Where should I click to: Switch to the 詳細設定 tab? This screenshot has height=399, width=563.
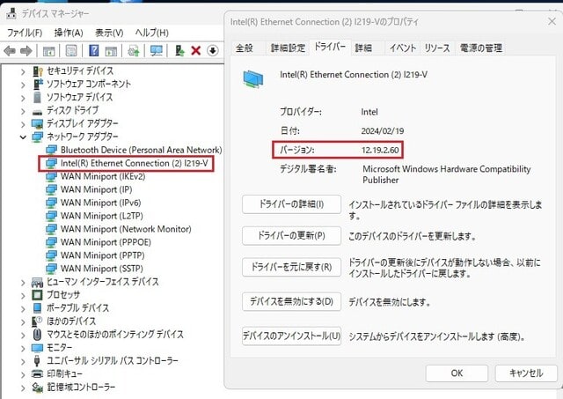coord(288,48)
